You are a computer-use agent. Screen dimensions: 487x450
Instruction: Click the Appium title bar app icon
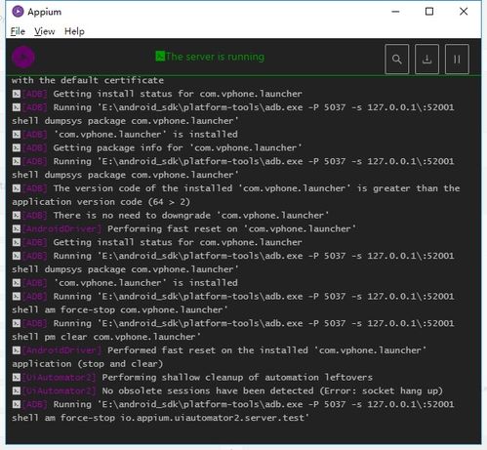coord(18,12)
